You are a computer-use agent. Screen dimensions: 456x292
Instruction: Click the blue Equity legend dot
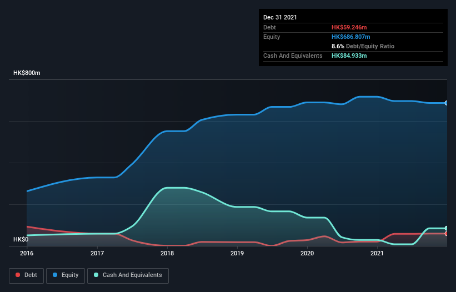click(x=55, y=275)
